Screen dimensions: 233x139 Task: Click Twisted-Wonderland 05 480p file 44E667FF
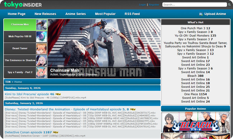coord(80,121)
